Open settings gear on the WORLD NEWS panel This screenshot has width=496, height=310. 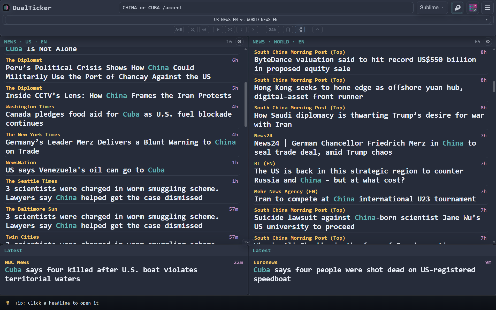pos(488,42)
